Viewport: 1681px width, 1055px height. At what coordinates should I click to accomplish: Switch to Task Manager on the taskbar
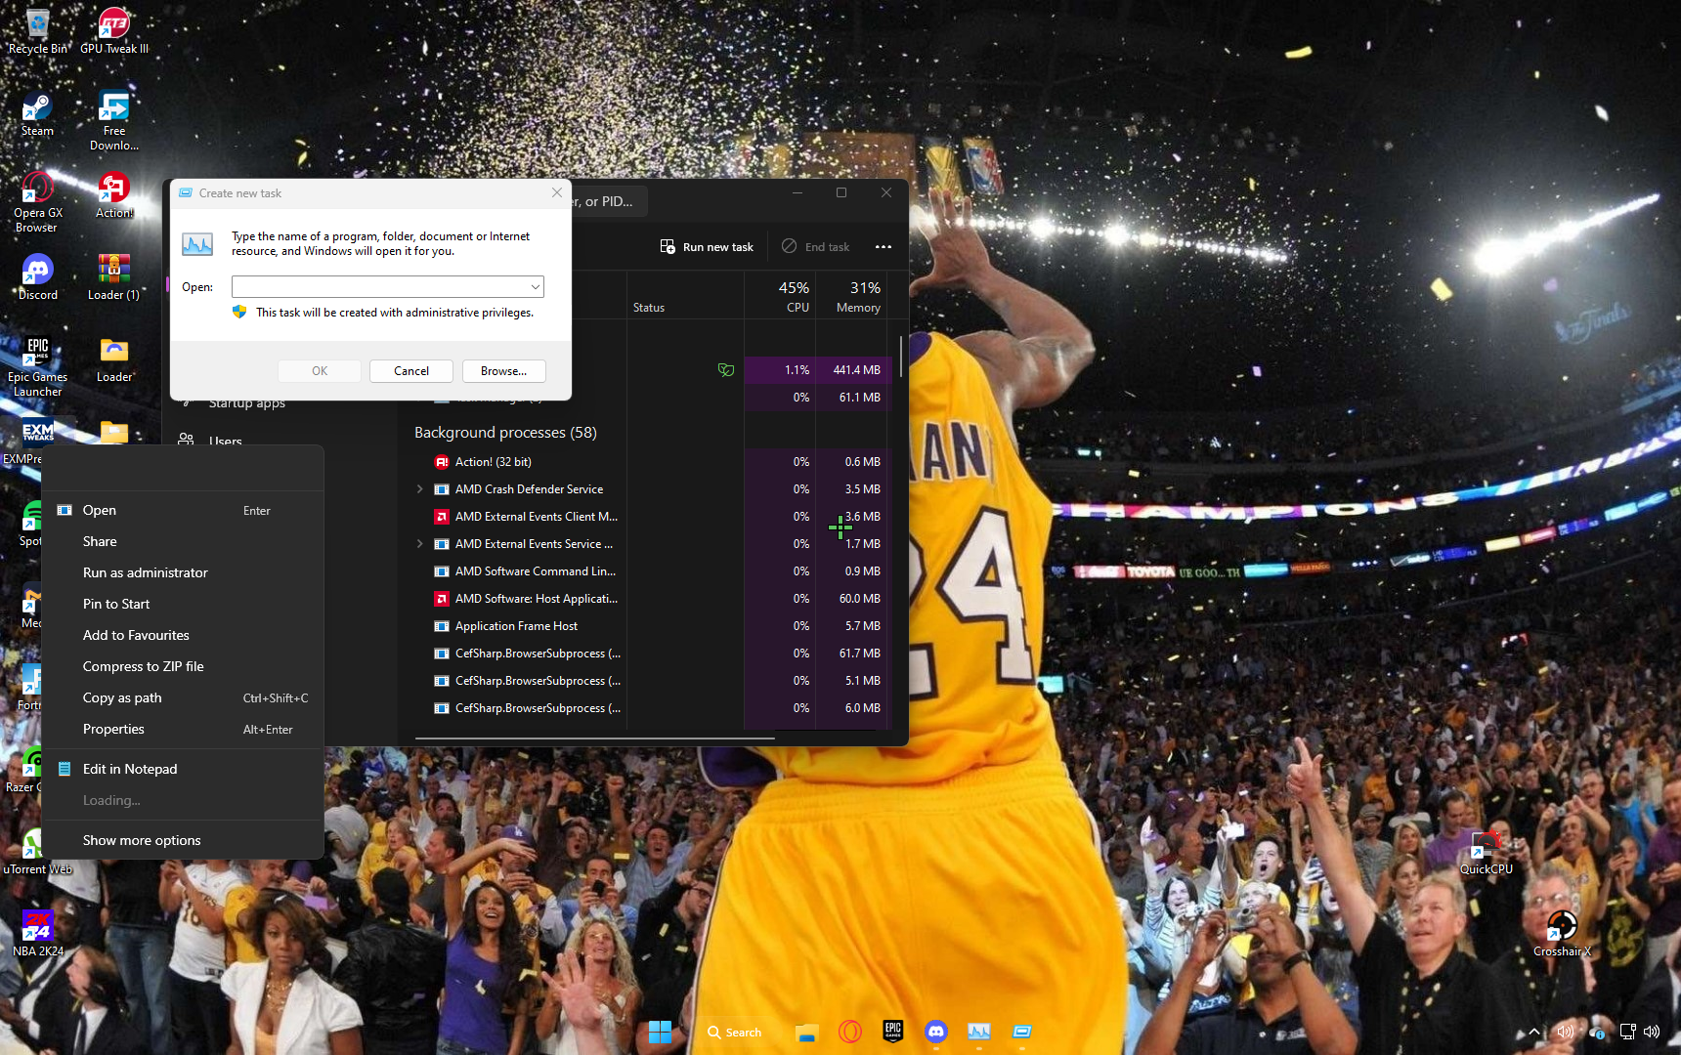pos(978,1032)
